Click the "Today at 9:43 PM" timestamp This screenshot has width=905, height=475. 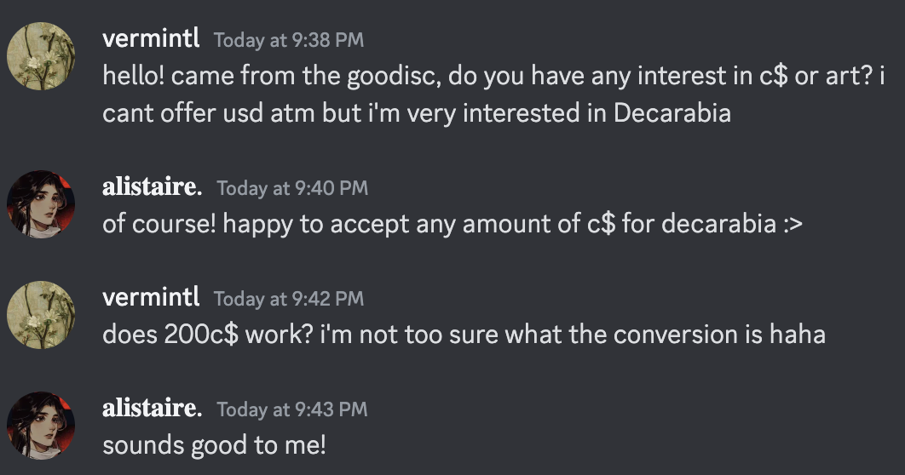[292, 409]
